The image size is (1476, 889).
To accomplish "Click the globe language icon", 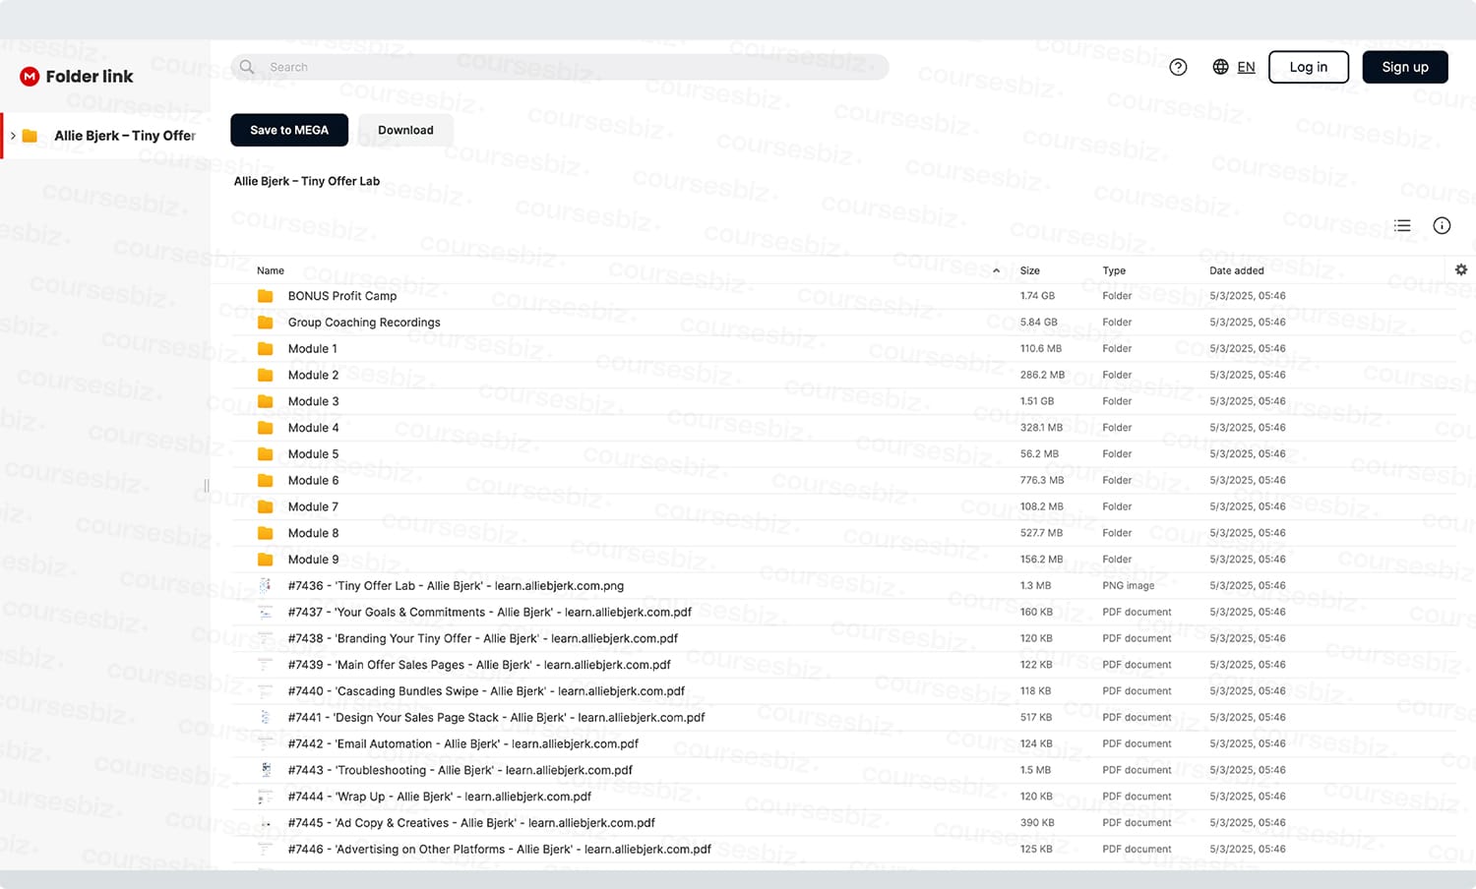I will (x=1220, y=67).
